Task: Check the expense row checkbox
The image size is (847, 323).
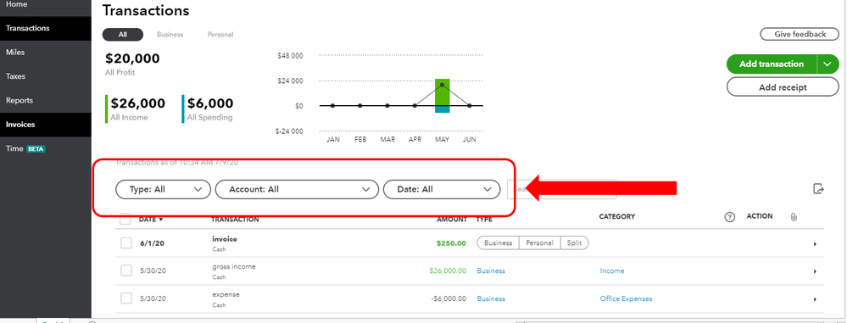Action: pos(126,298)
